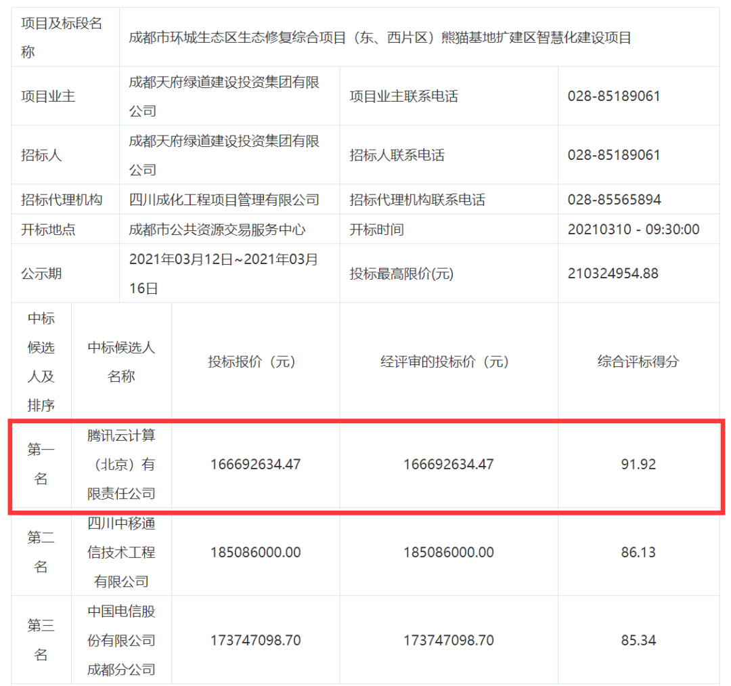Click the date range 2021年03月12日~2021年03月16日

pos(223,274)
